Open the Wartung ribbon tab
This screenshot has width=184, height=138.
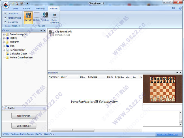40,8
